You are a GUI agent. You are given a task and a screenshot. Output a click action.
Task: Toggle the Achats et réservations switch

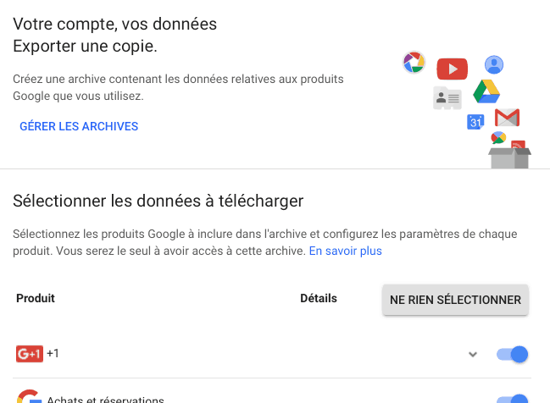pyautogui.click(x=512, y=399)
